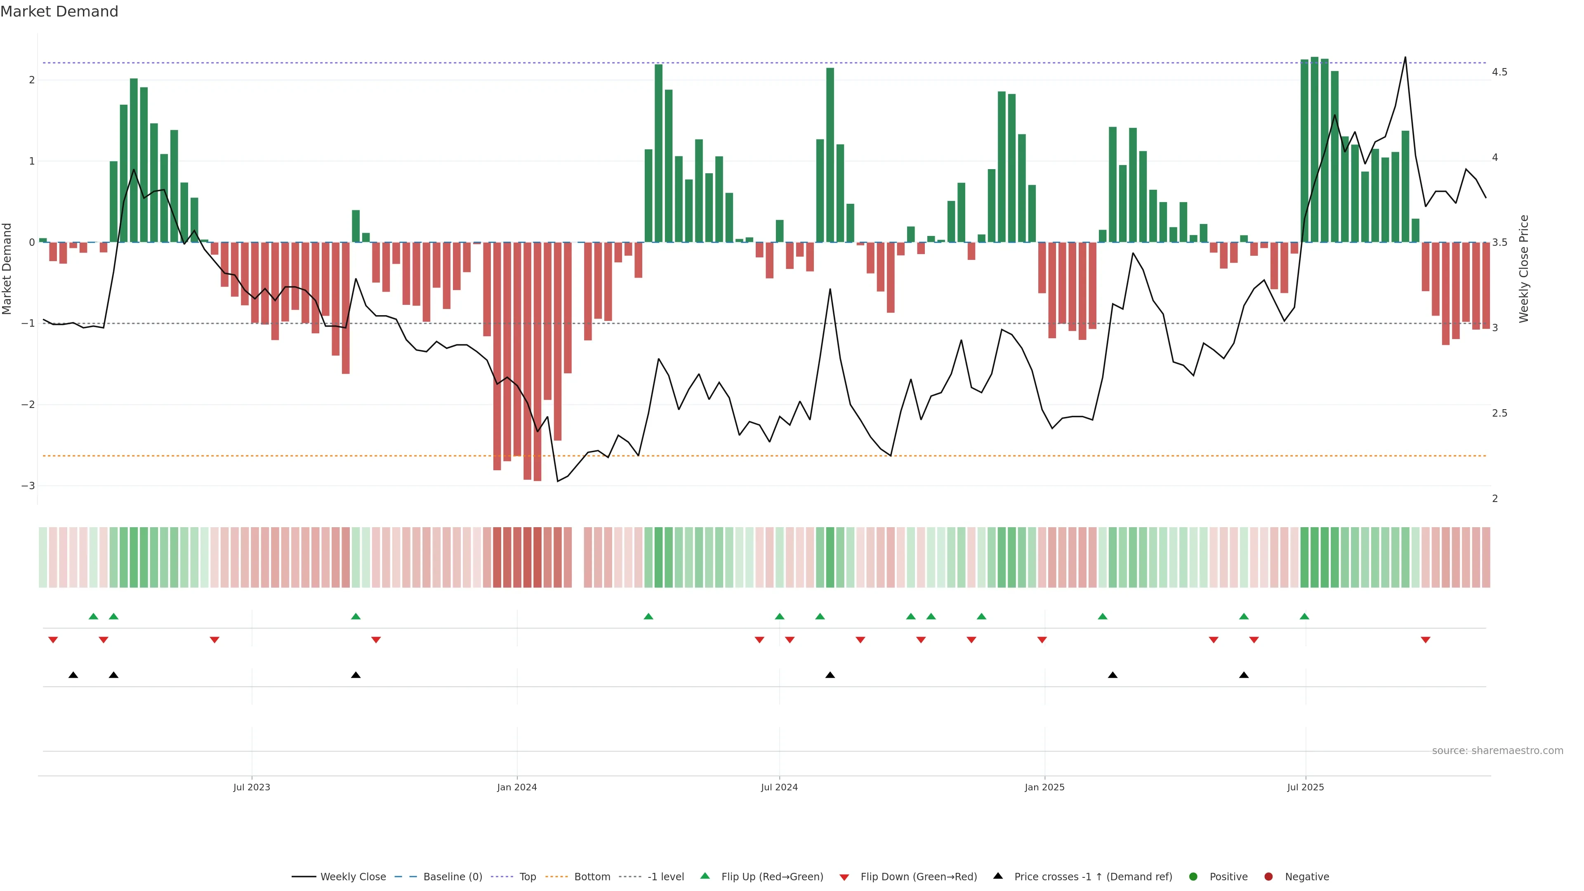Click the black Price crosses -1 legend icon
Viewport: 1584px width, 891px height.
pos(998,876)
